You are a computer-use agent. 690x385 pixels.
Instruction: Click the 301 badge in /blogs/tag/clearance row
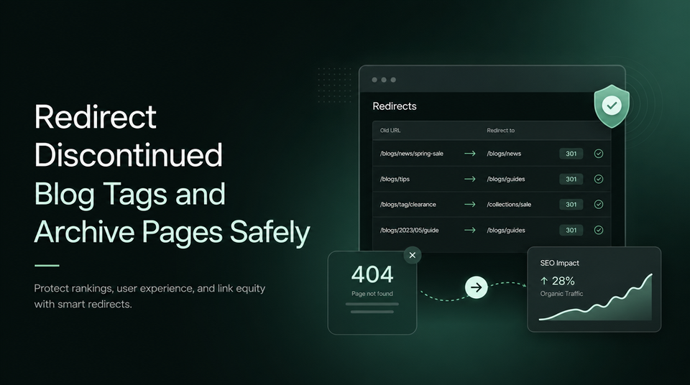point(571,204)
